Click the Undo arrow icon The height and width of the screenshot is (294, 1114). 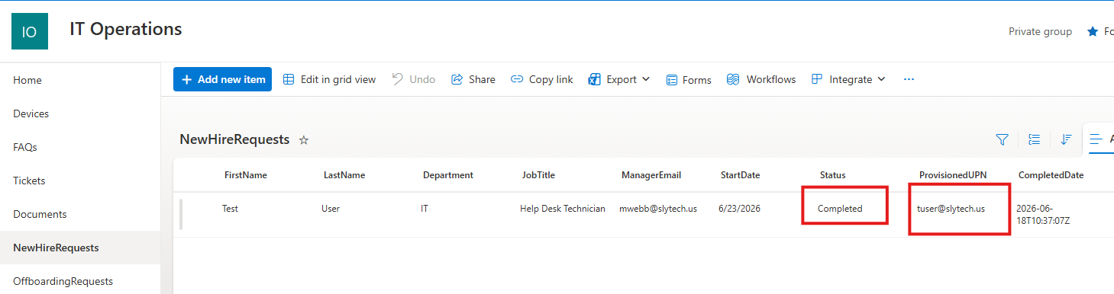[398, 78]
